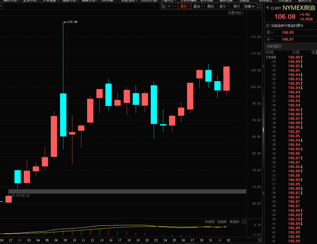Zoom out chart with minus icon

[x=175, y=6]
